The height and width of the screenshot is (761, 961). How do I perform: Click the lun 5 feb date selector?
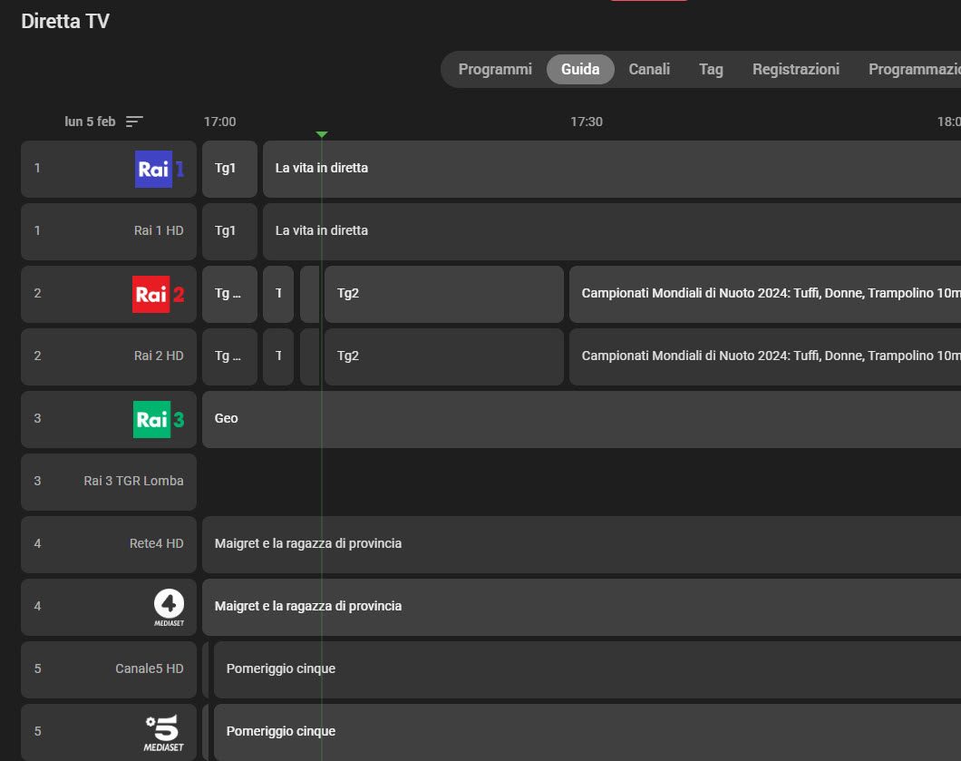click(90, 122)
